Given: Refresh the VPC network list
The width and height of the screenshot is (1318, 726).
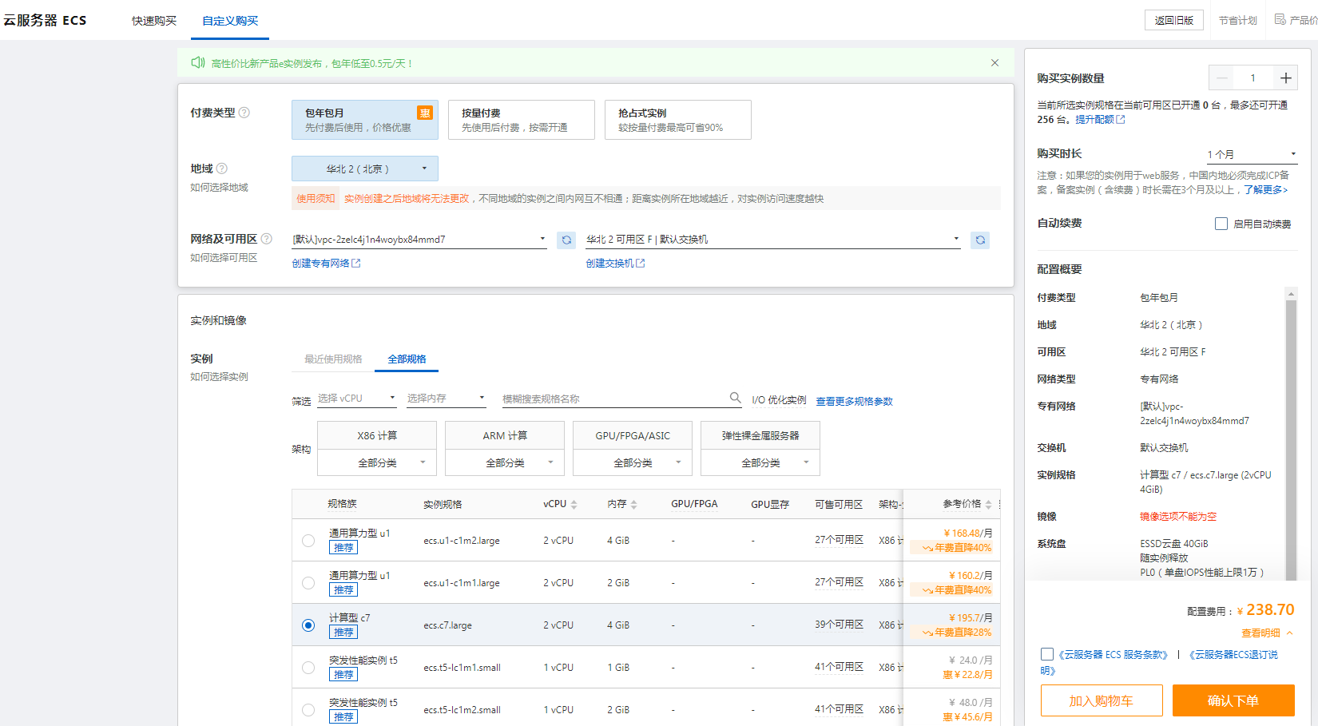Looking at the screenshot, I should 566,240.
